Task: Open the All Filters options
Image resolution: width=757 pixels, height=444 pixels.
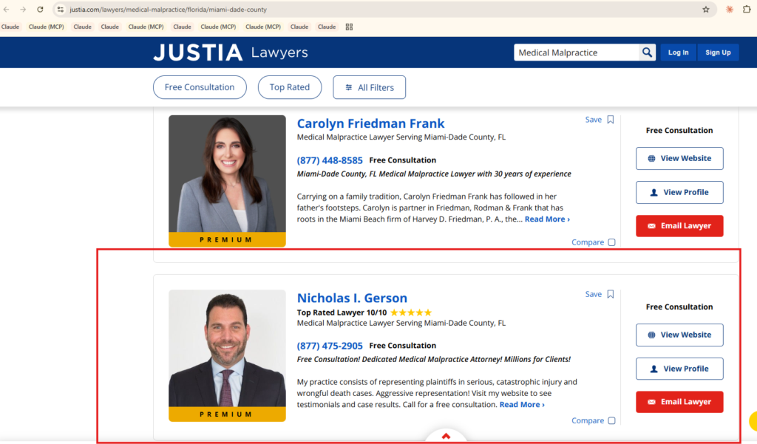Action: 369,87
